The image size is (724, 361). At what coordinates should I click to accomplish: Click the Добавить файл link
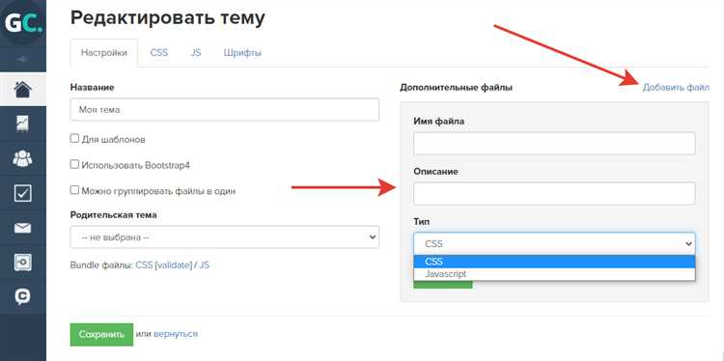(x=676, y=87)
